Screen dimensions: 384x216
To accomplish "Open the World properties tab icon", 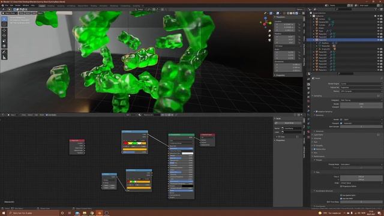I will pos(308,101).
